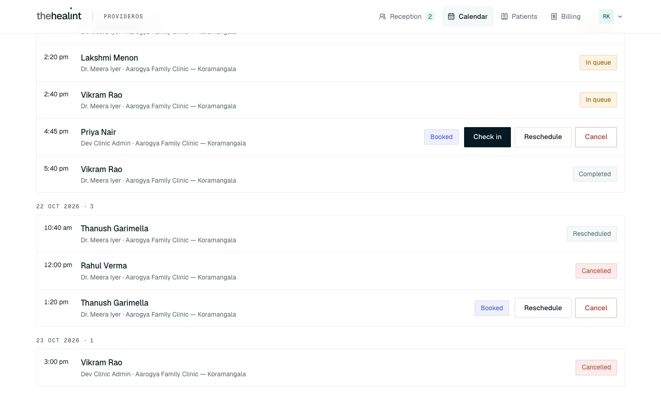Select Vikram Rao in the 5:40 pm row
This screenshot has height=413, width=661.
coord(101,169)
